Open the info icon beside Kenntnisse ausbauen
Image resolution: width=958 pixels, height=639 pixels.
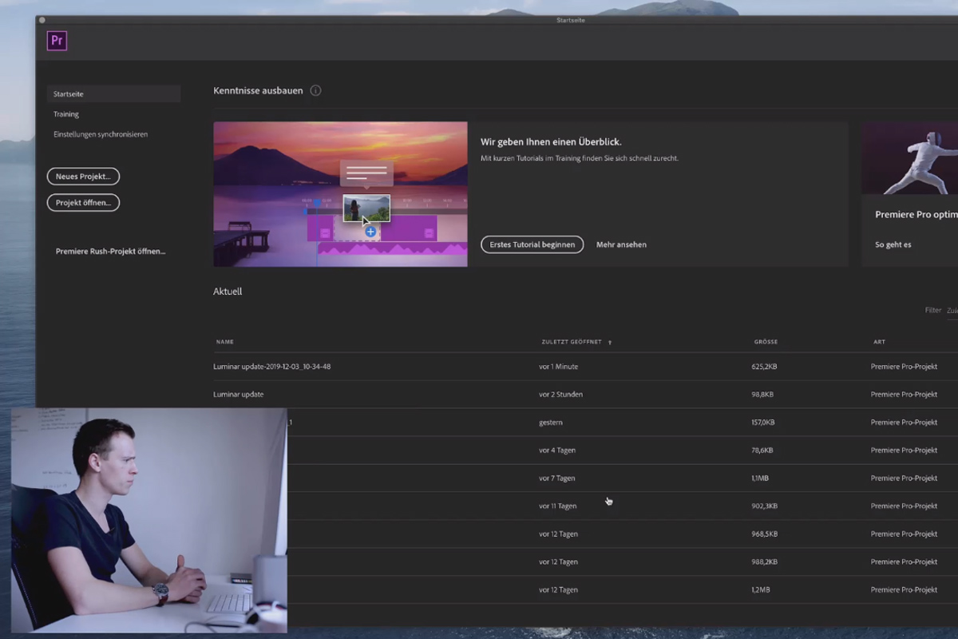[315, 91]
